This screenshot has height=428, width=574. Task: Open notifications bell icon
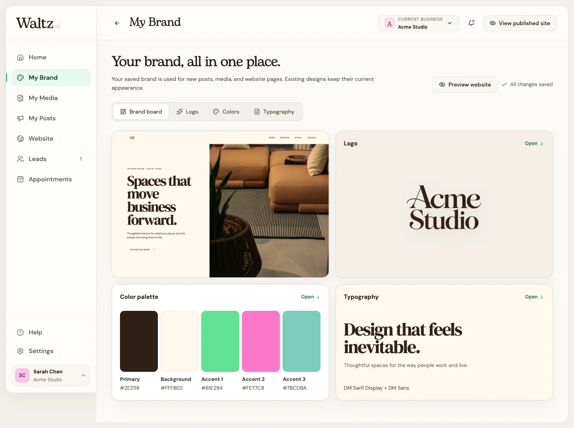(x=471, y=23)
